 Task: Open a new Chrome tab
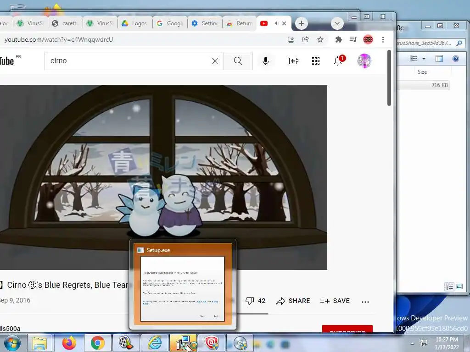(301, 23)
